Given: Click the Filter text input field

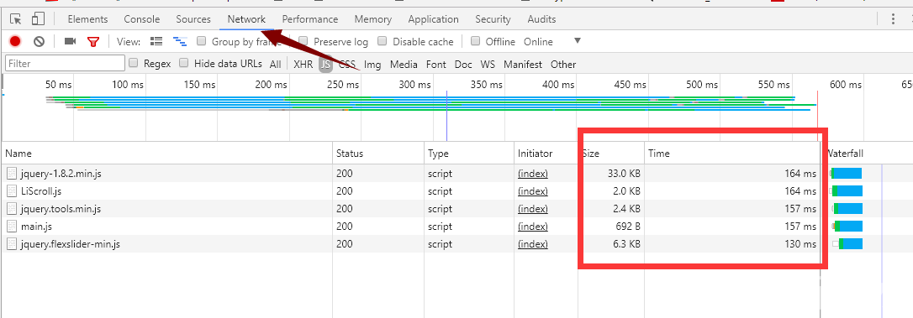Looking at the screenshot, I should point(65,64).
